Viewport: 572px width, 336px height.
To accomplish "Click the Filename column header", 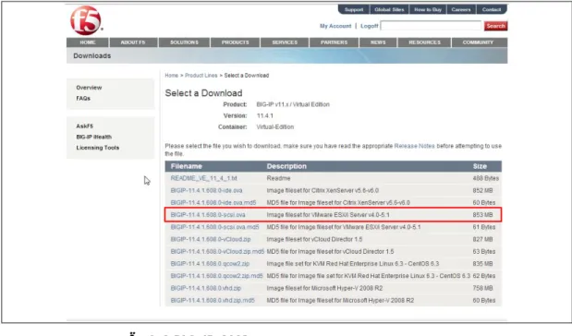I will pyautogui.click(x=187, y=166).
